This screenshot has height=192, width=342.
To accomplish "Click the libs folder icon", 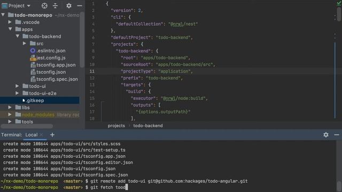I will coord(18,107).
